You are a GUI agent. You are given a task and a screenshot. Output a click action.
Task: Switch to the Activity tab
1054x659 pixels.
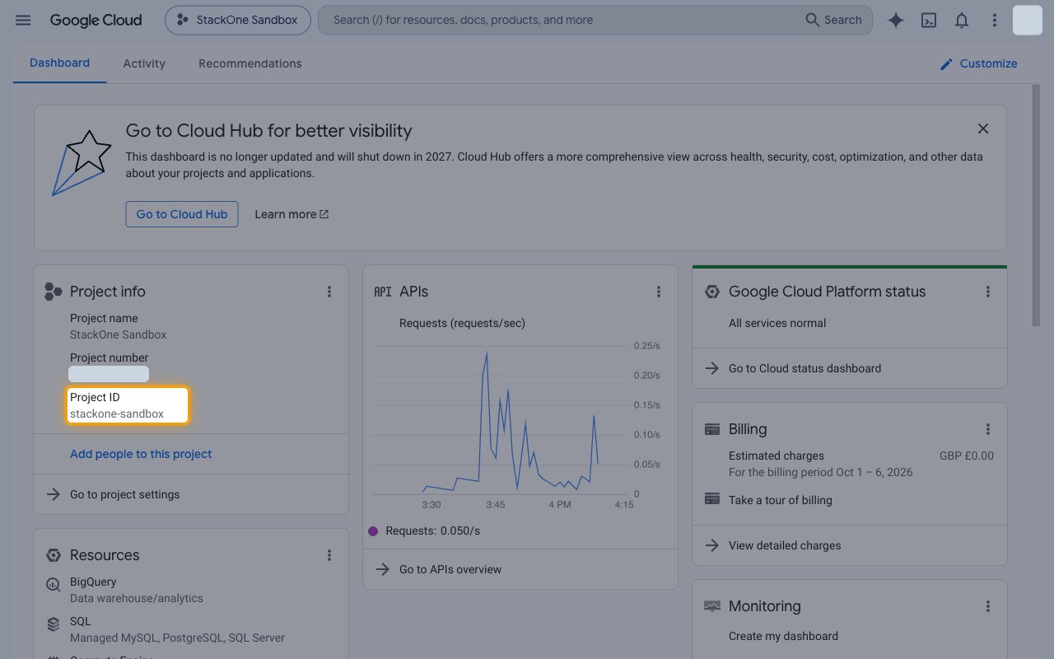click(x=144, y=63)
